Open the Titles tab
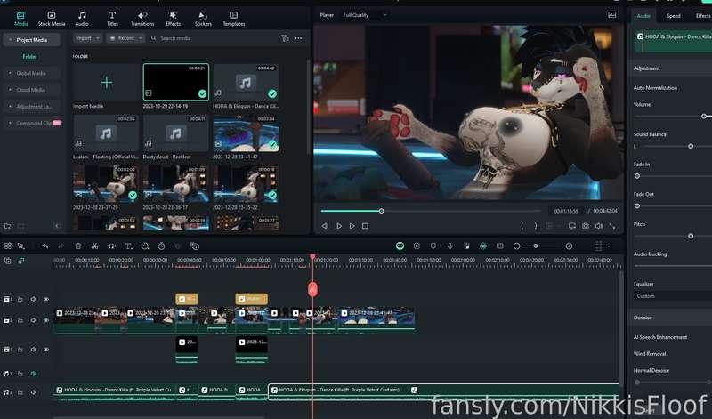The width and height of the screenshot is (712, 419). tap(112, 19)
